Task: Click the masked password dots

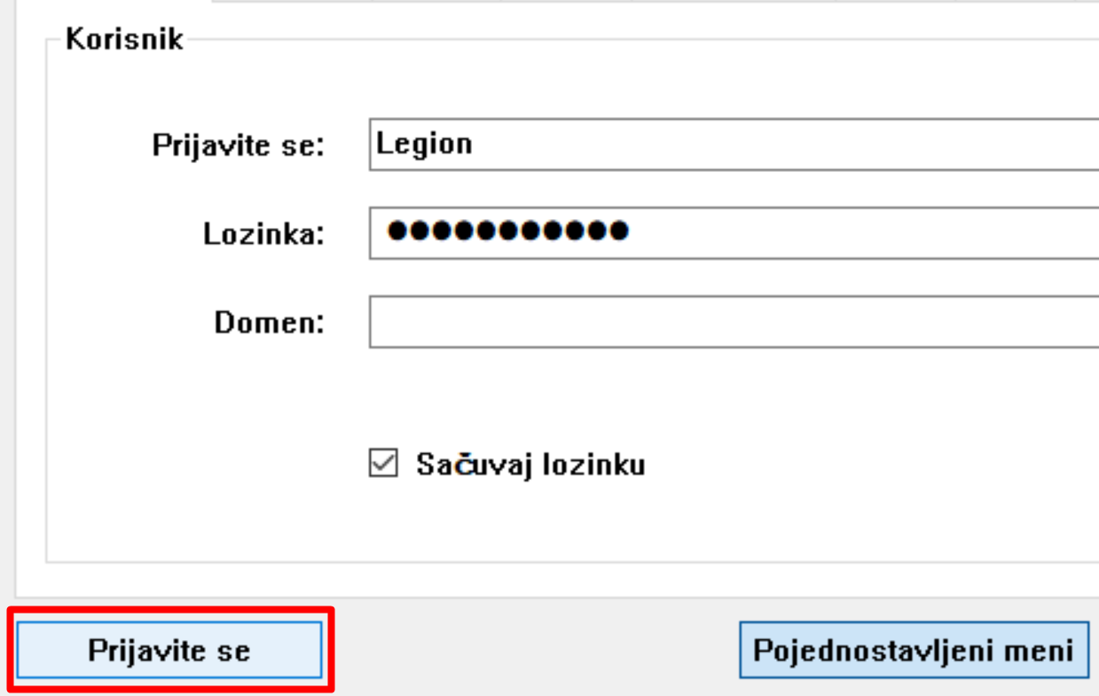Action: pyautogui.click(x=509, y=232)
